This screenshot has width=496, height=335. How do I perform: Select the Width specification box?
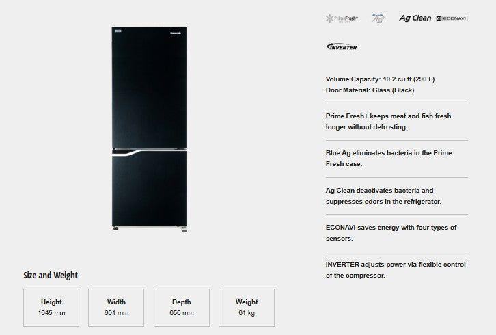116,308
